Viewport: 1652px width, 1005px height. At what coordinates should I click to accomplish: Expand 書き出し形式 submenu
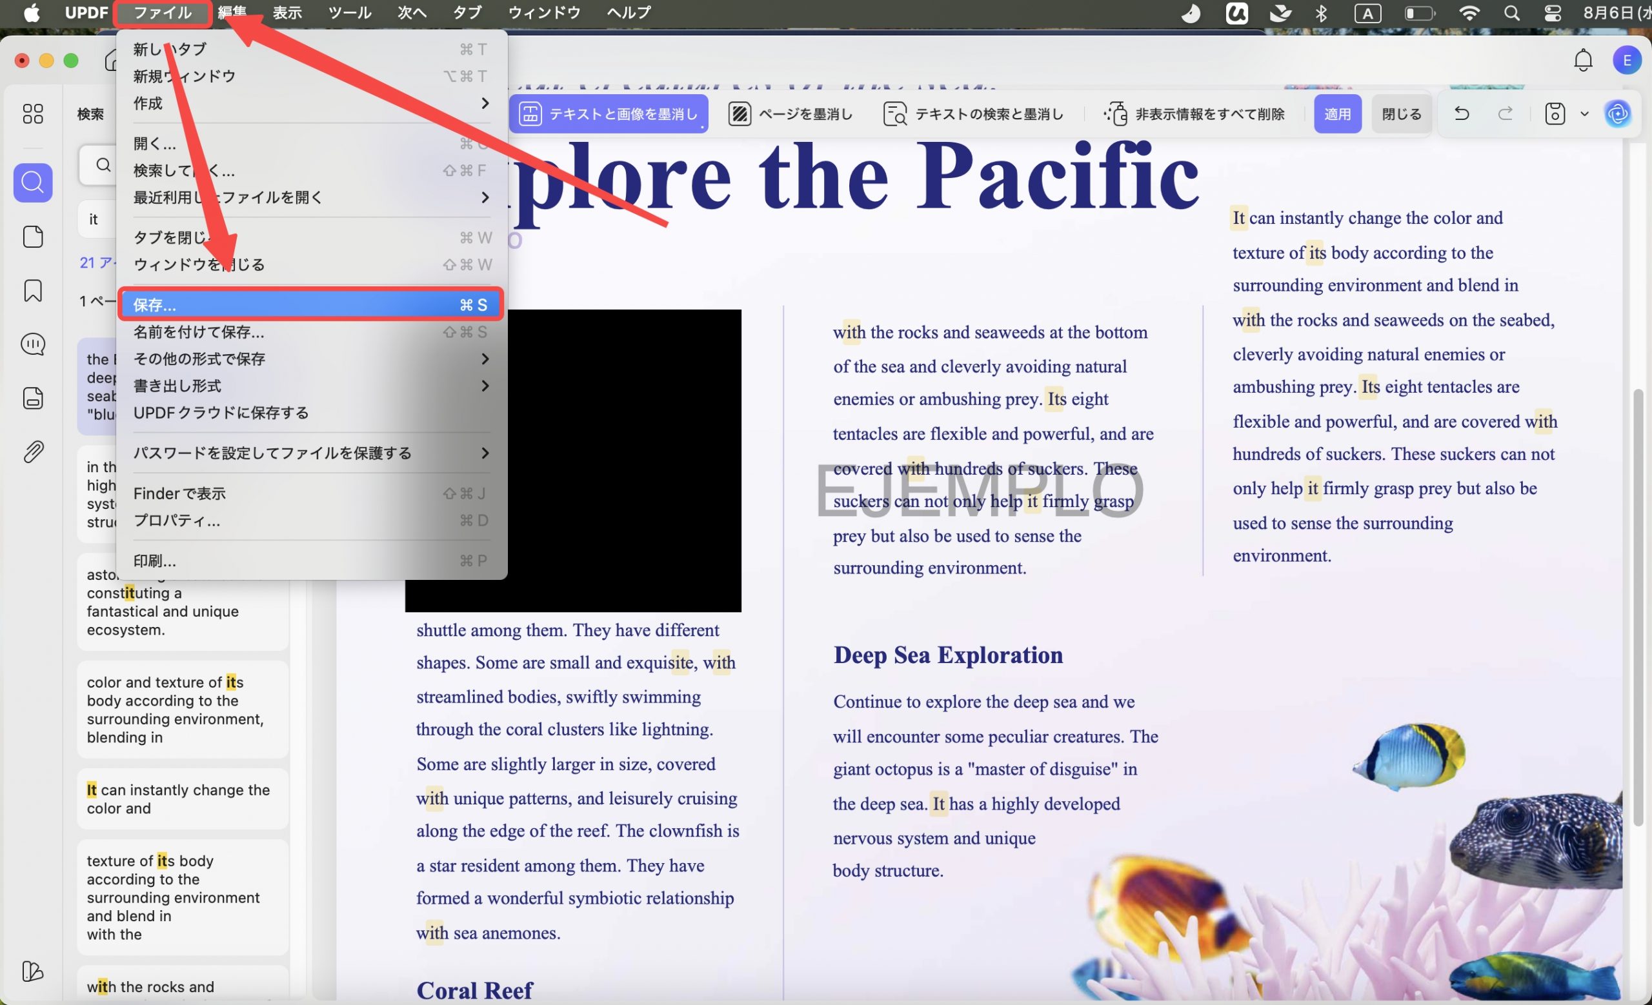point(311,386)
